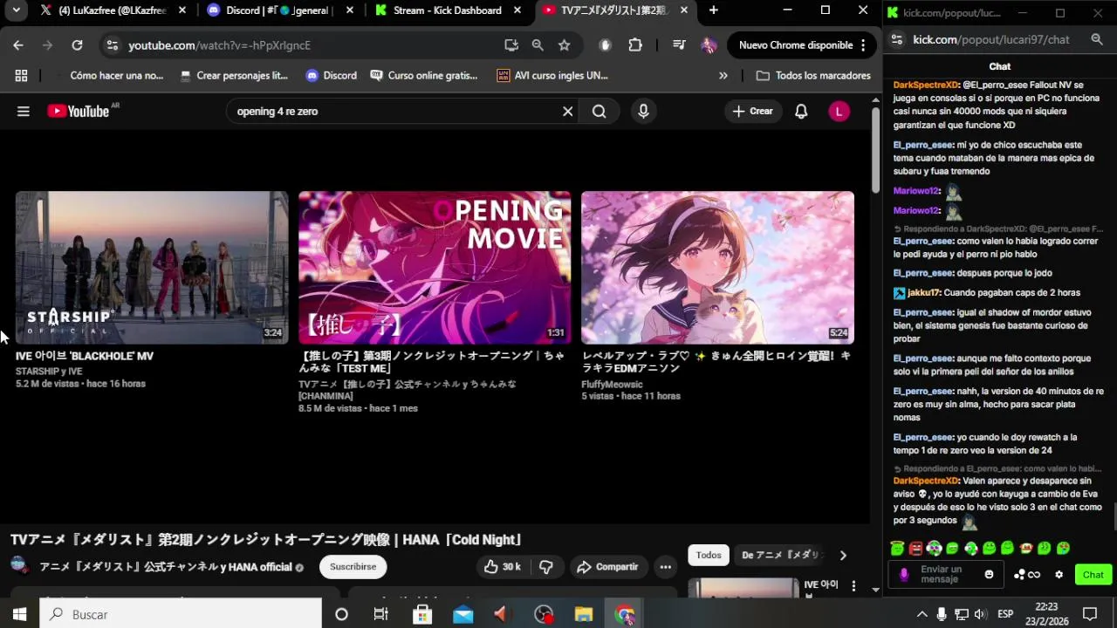Go back to the previous page
This screenshot has width=1117, height=628.
pyautogui.click(x=18, y=45)
